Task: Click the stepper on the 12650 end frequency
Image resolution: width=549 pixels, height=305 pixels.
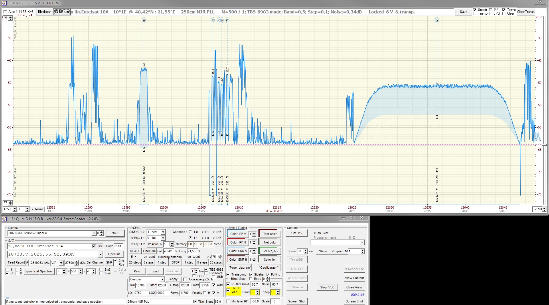Action: [544, 209]
